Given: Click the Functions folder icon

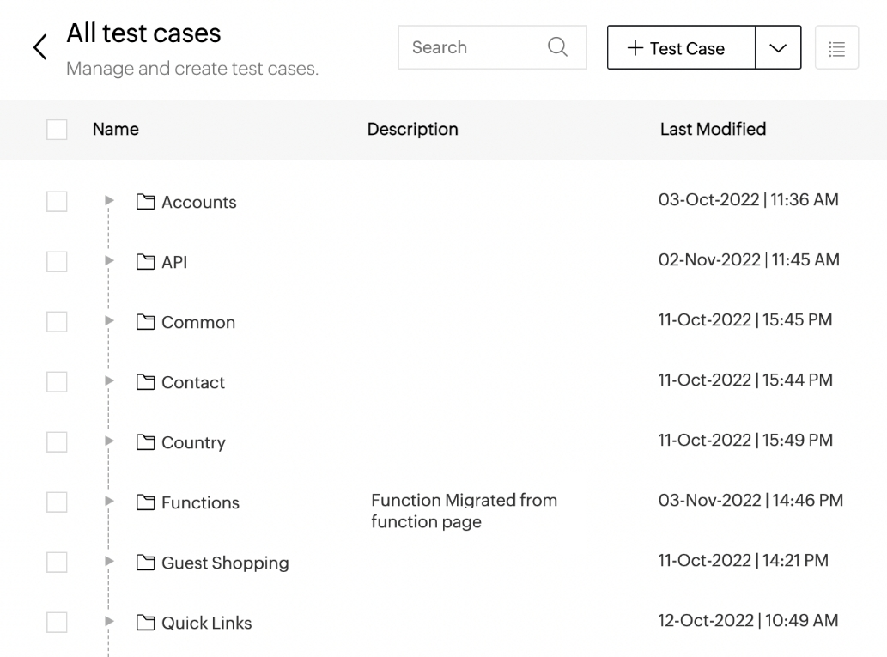Looking at the screenshot, I should 146,502.
